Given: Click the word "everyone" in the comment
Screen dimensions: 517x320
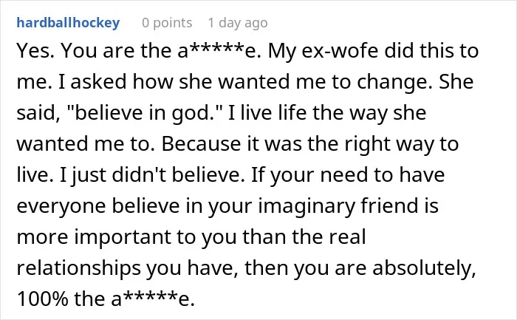Looking at the screenshot, I should 61,206.
